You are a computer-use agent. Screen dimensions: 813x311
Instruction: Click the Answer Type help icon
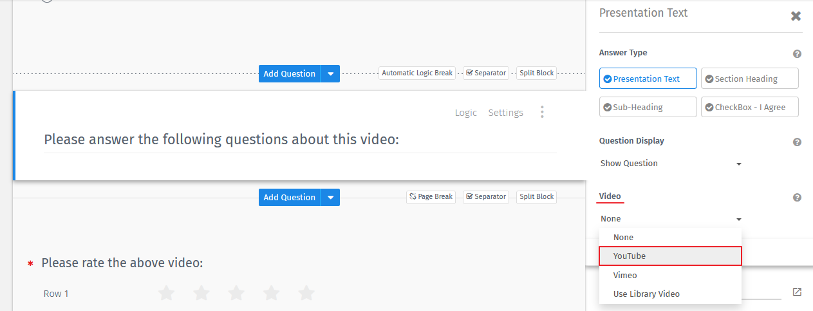point(797,54)
